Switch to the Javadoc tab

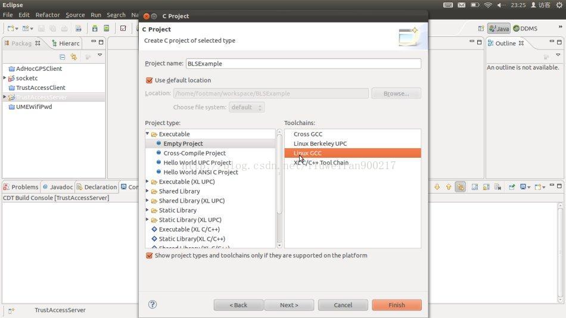point(58,187)
